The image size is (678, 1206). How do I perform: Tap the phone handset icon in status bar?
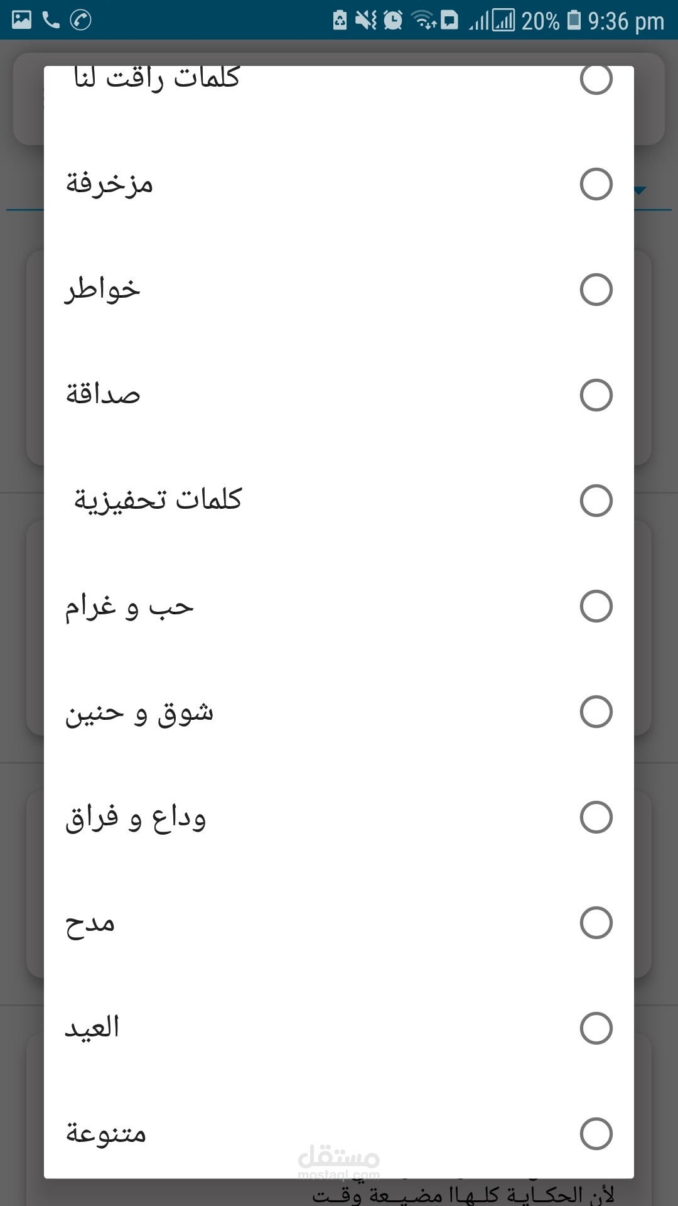[x=51, y=20]
